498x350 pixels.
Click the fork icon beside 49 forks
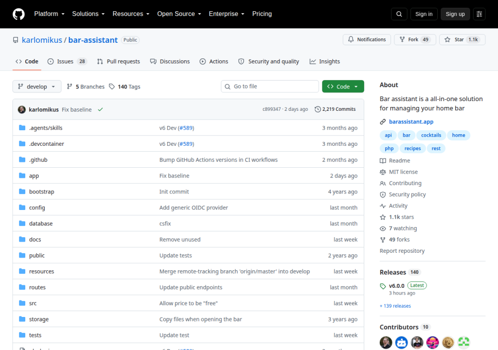tap(383, 240)
